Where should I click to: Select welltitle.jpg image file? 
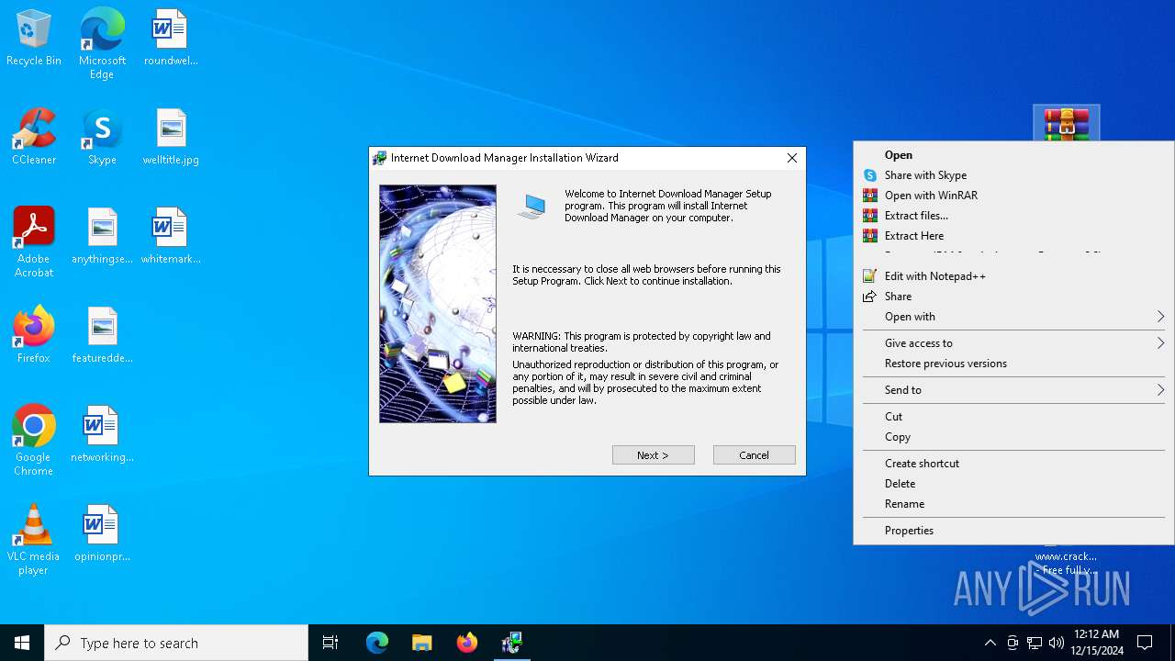point(171,138)
